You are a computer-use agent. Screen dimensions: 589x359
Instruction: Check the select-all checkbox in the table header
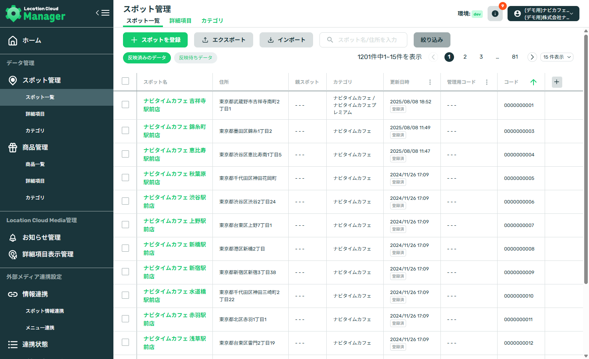[x=125, y=81]
